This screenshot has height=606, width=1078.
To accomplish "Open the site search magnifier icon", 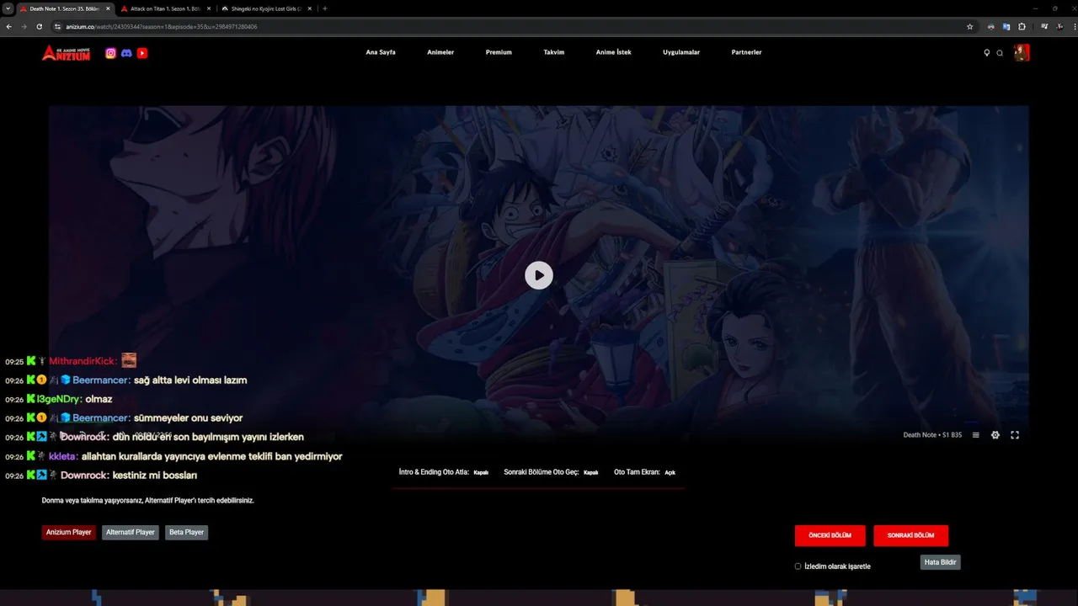I will [x=1000, y=53].
